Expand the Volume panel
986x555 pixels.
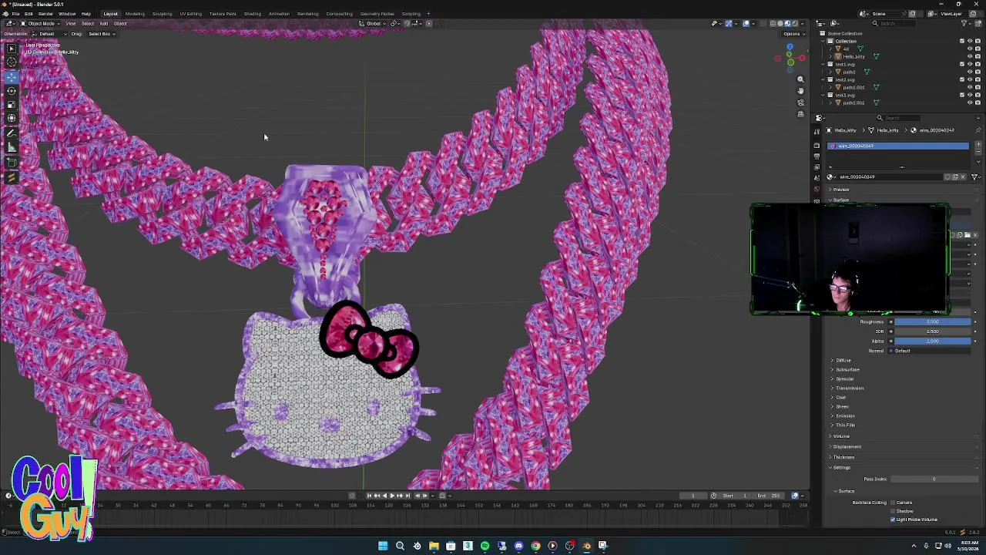[839, 436]
